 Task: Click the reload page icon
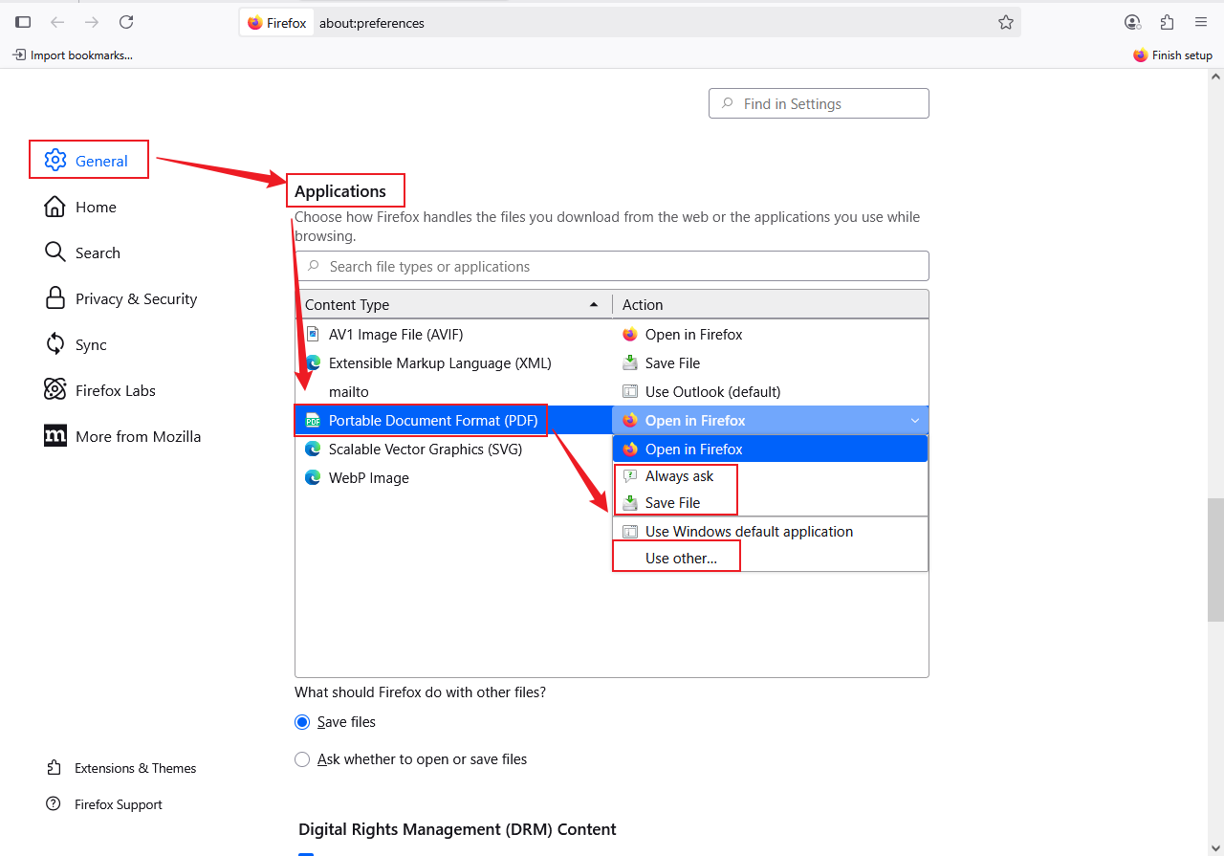pos(126,22)
